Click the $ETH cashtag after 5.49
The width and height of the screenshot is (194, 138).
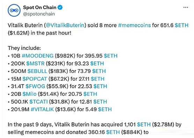pyautogui.click(x=105, y=109)
